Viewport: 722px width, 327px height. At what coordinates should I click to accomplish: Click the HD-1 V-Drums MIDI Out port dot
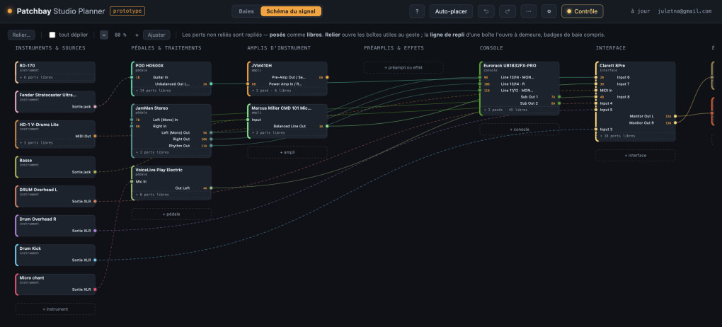(96, 136)
